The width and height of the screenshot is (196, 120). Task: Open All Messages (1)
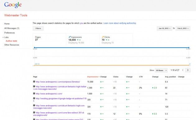(x=12, y=28)
